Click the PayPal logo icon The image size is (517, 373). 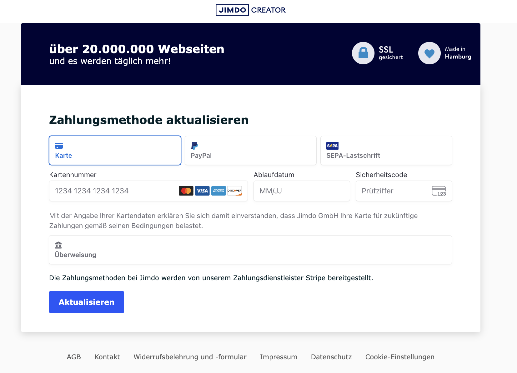194,146
